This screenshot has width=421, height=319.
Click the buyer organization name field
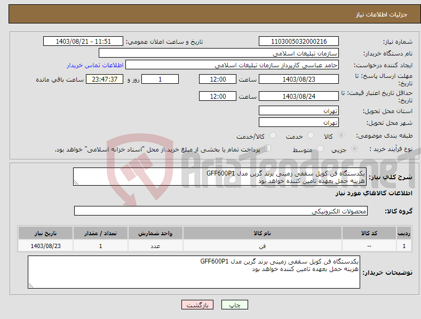(219, 53)
